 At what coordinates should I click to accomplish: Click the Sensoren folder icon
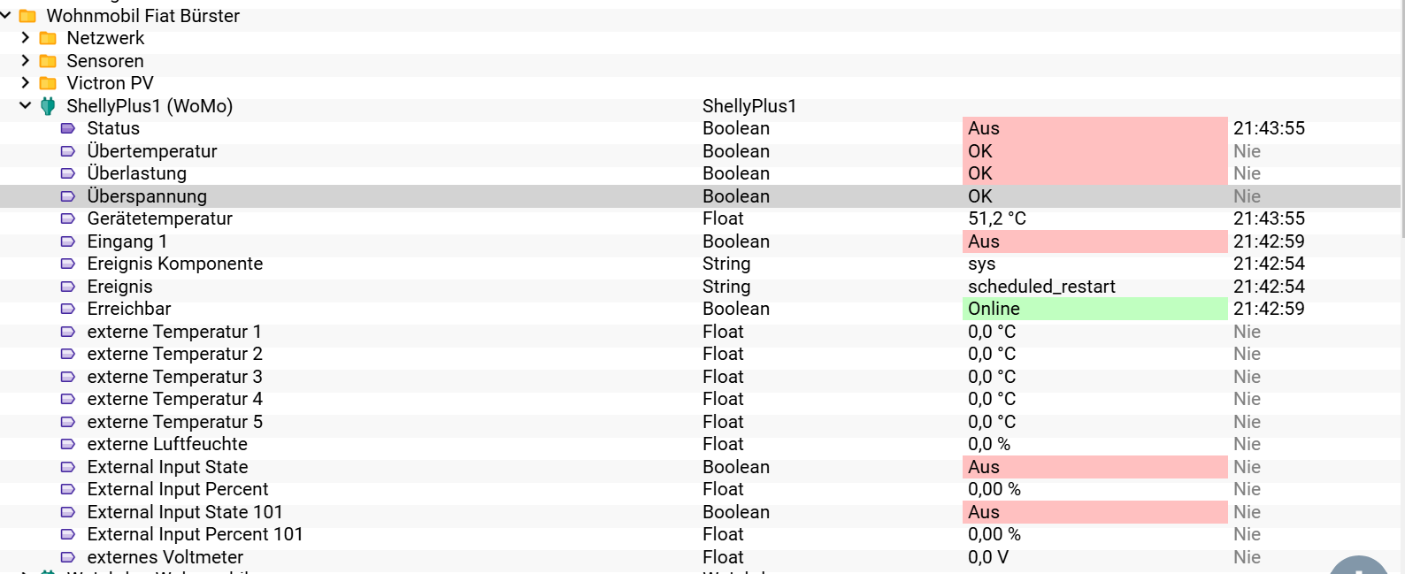coord(49,61)
